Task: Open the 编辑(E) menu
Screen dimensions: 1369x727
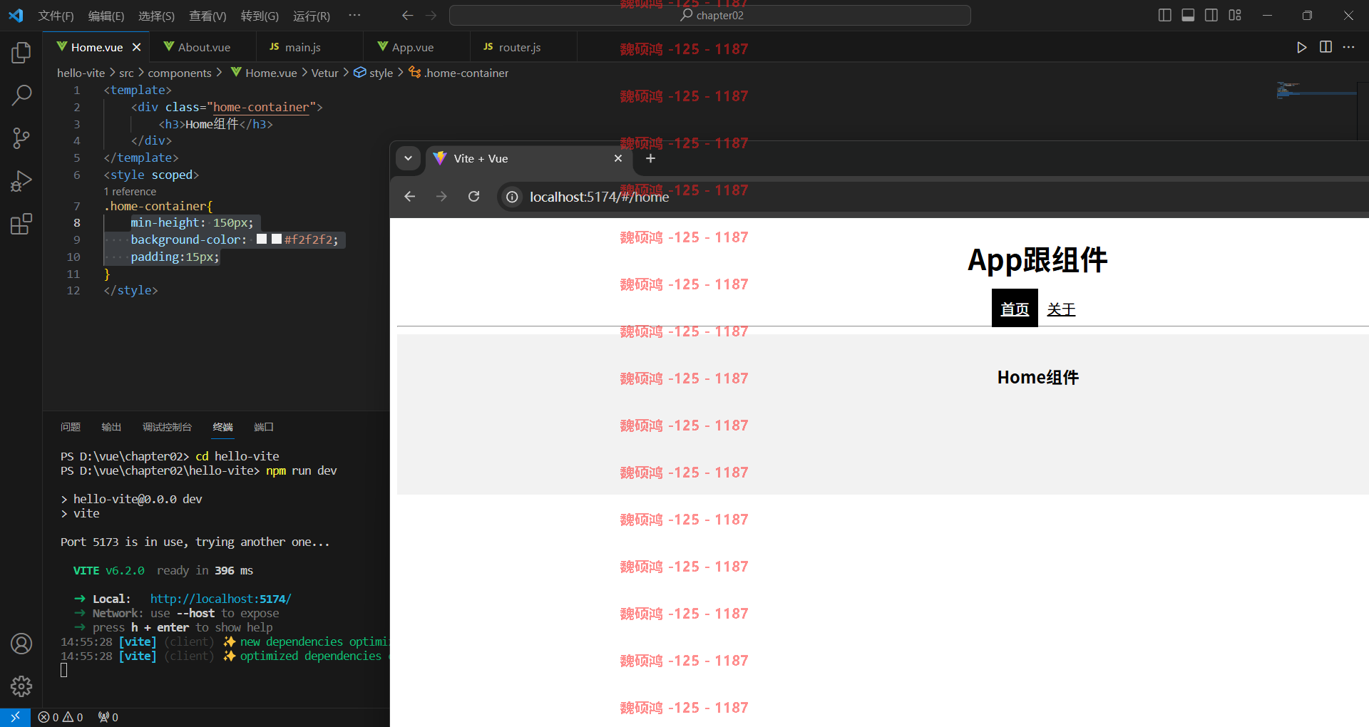Action: 106,16
